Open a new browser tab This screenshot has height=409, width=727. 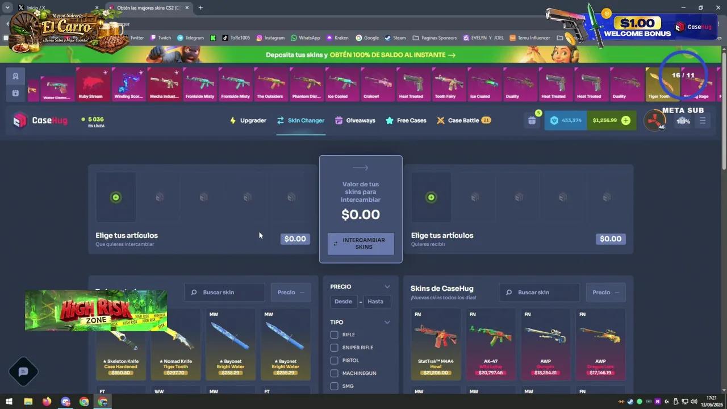point(200,8)
